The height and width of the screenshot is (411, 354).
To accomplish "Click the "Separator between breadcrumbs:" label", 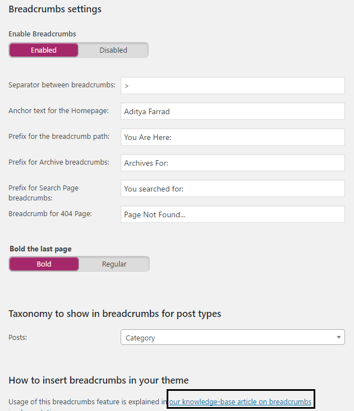I will (62, 85).
